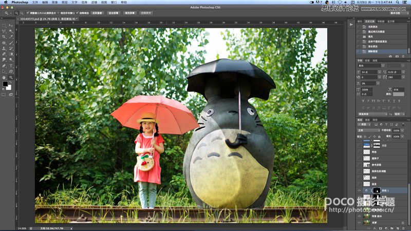Select the Move tool
Image resolution: width=411 pixels, height=231 pixels.
11,25
